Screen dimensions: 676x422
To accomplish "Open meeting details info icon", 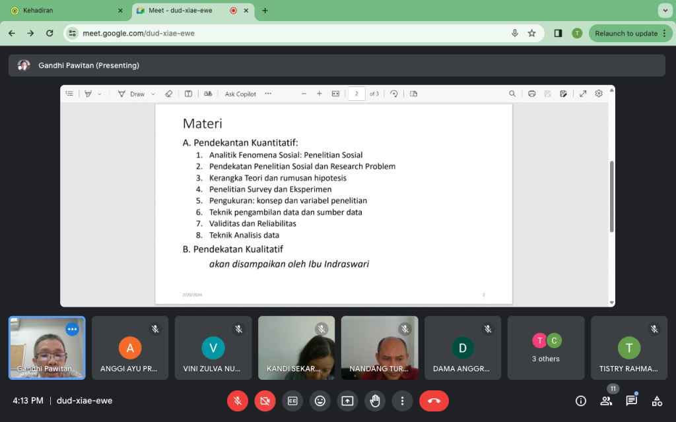I will coord(581,400).
